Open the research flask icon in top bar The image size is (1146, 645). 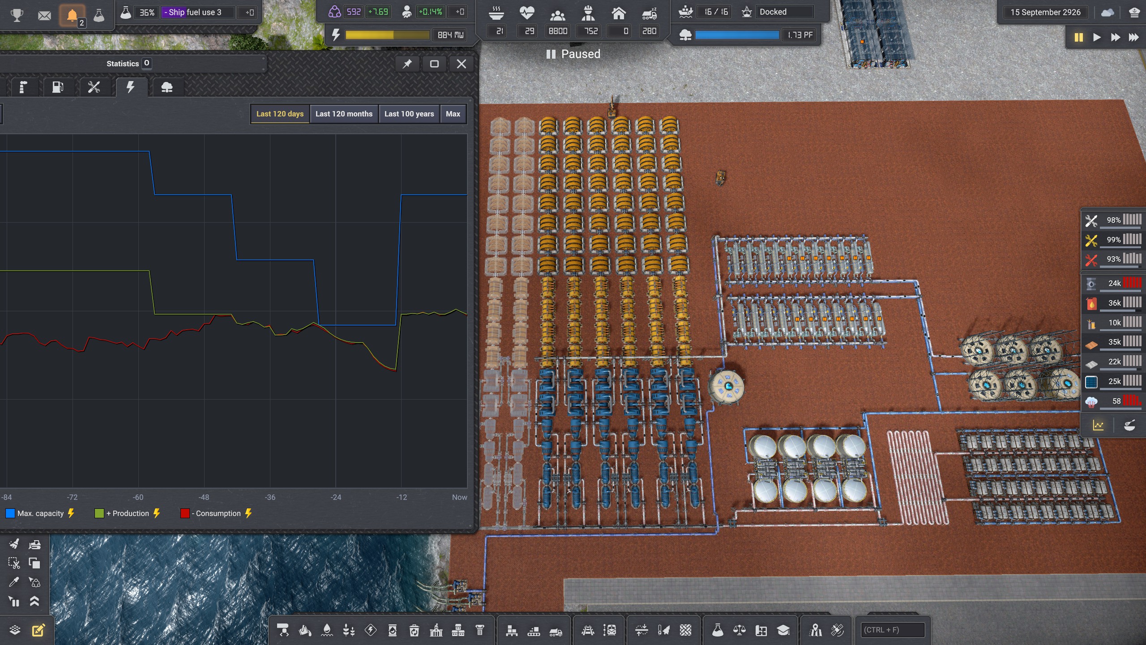[99, 16]
